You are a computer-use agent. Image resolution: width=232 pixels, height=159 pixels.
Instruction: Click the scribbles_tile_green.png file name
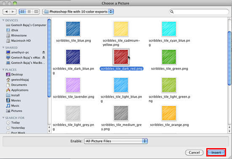pos(170,69)
